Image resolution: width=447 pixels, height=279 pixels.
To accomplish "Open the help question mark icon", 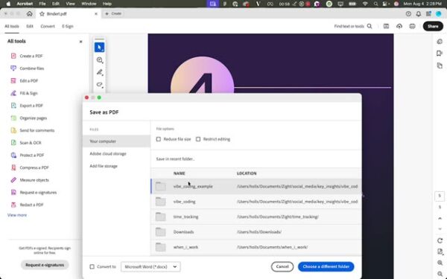I will tap(408, 13).
